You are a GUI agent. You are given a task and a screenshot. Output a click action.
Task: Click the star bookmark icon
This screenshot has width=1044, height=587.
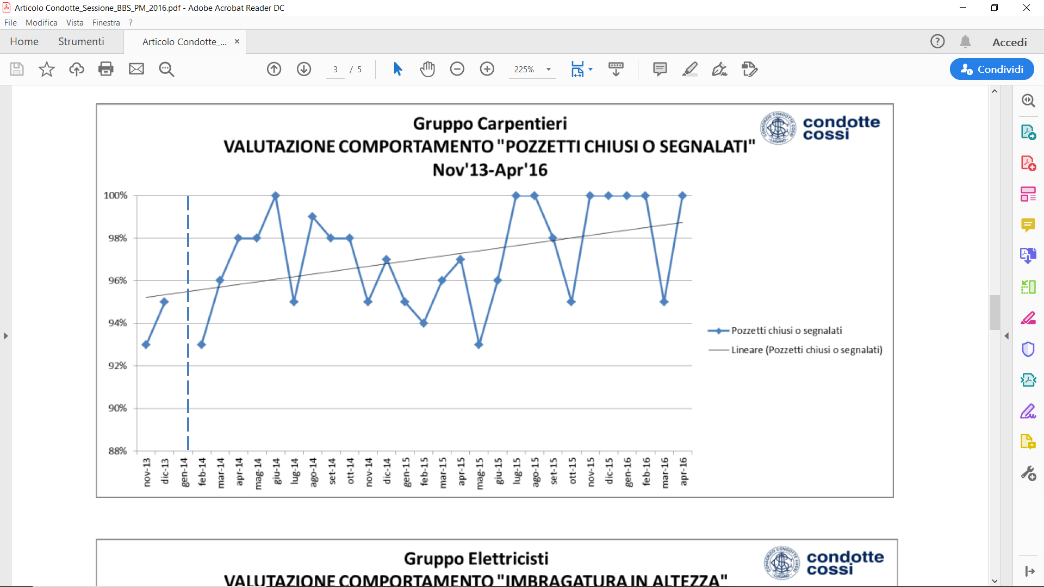coord(47,69)
